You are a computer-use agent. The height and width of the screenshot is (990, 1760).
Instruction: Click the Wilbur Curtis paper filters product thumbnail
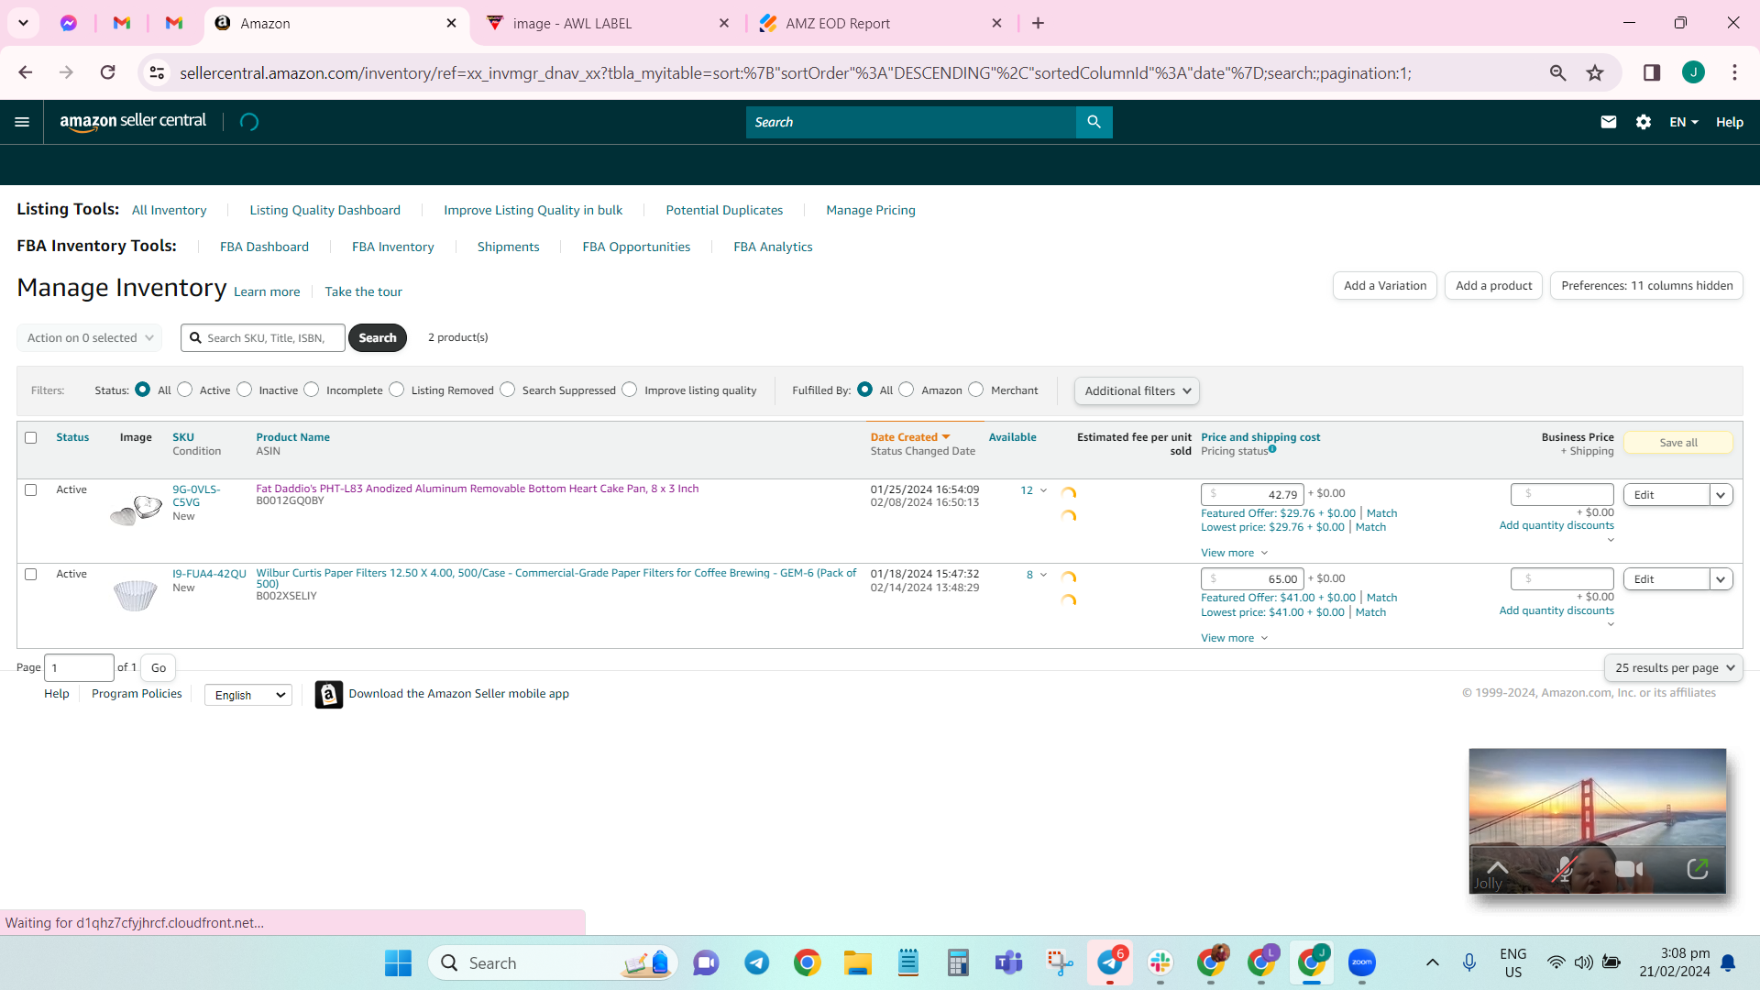tap(136, 594)
